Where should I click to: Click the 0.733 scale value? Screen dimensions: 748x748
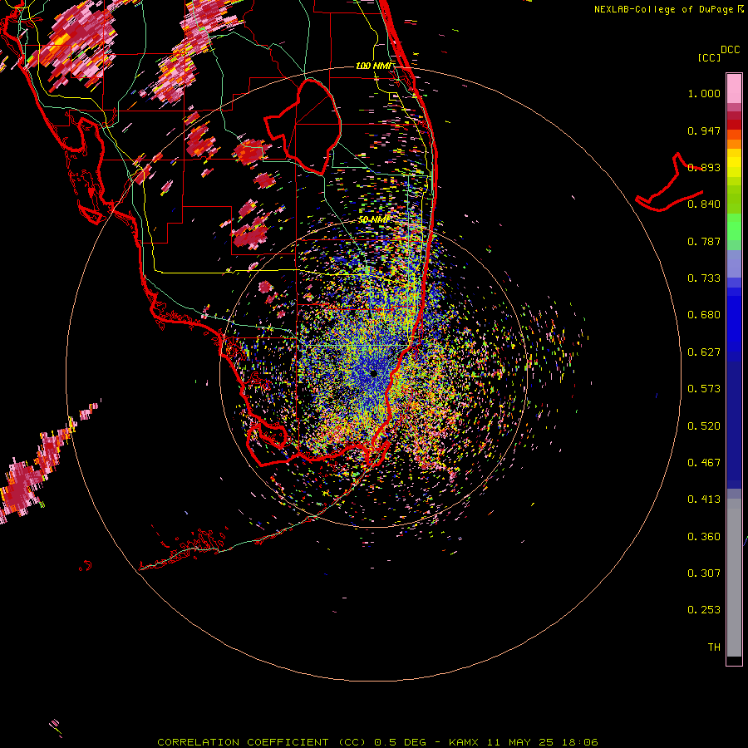tap(704, 278)
